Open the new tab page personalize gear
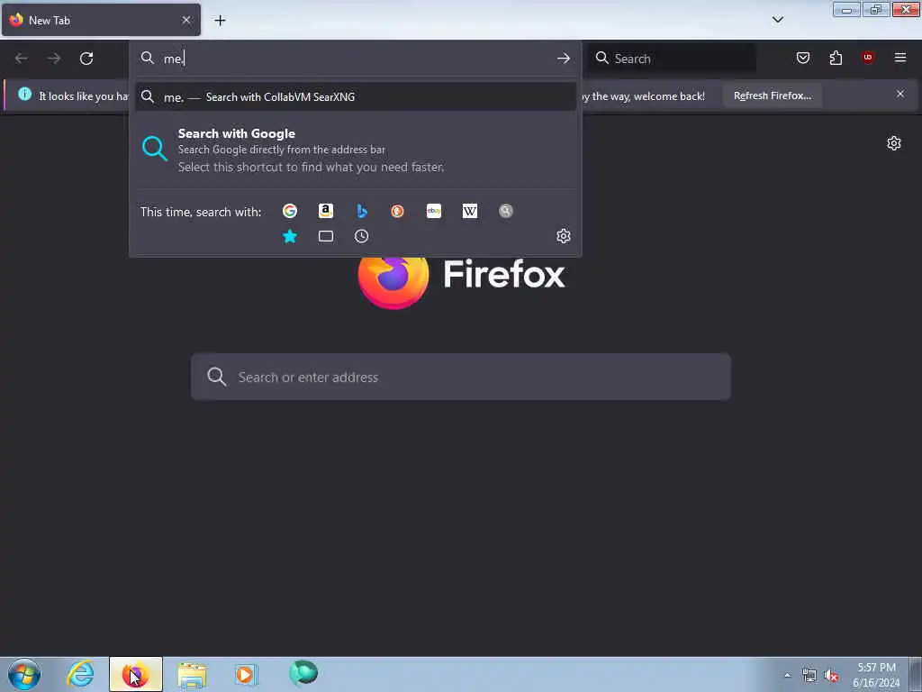 tap(894, 143)
